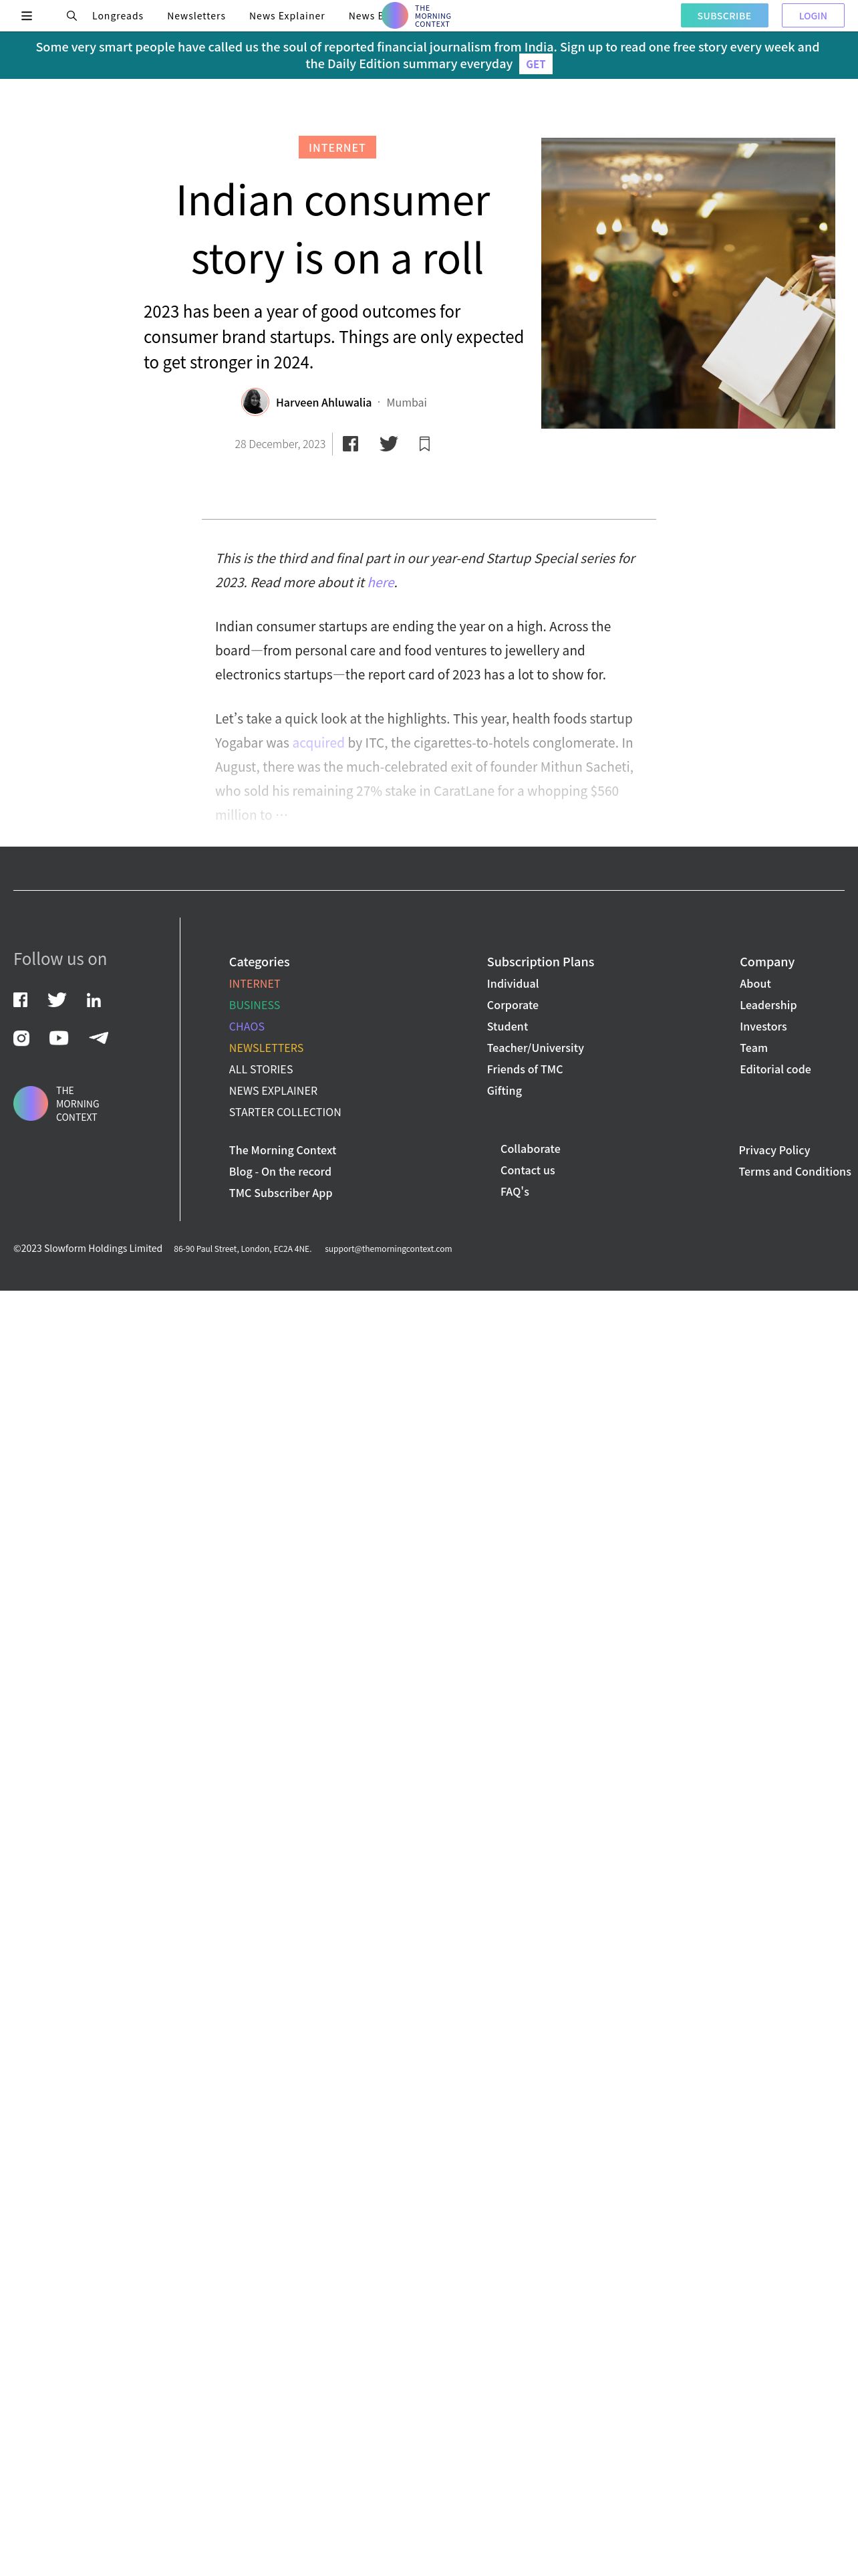Share article via Facebook icon
The image size is (858, 2576).
(351, 444)
